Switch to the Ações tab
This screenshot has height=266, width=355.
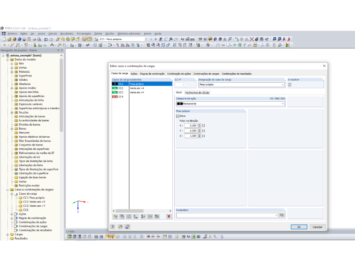tap(134, 74)
